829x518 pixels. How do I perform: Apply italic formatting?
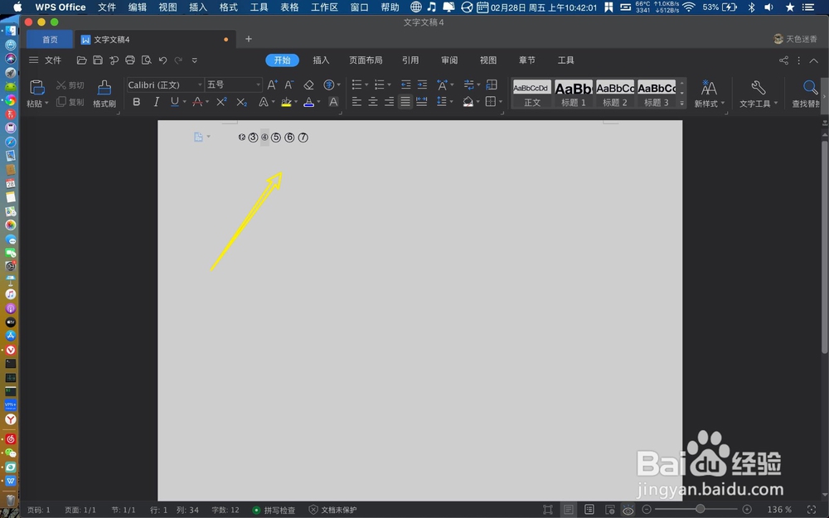(x=156, y=102)
